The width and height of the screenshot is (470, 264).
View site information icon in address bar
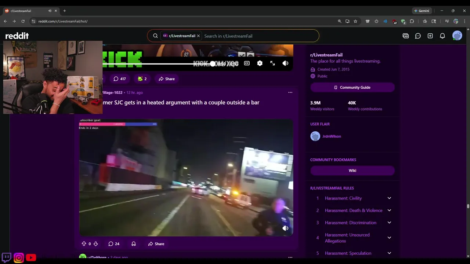coord(33,21)
